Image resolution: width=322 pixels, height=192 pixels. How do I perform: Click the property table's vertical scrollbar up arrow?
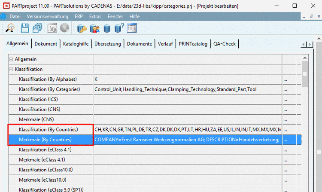pos(305,58)
